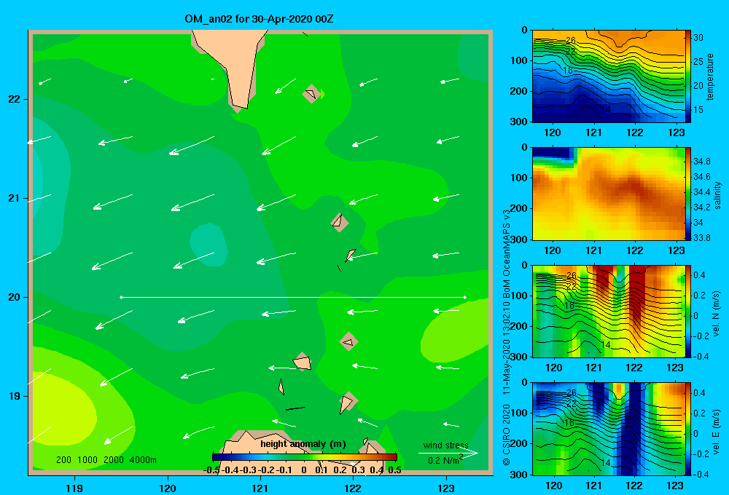This screenshot has width=729, height=495.
Task: Click the east endpoint of the transect line
Action: (465, 297)
